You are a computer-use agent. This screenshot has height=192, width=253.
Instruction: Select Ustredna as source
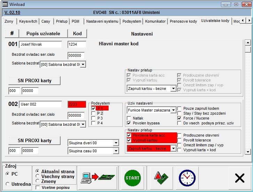click(x=8, y=184)
